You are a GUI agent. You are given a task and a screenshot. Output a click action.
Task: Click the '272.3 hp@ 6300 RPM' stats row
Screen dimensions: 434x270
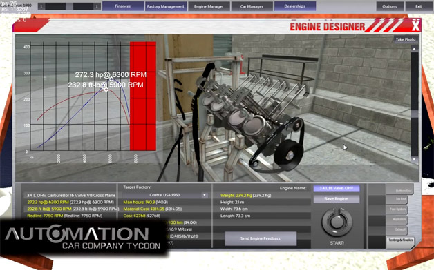[x=70, y=202]
